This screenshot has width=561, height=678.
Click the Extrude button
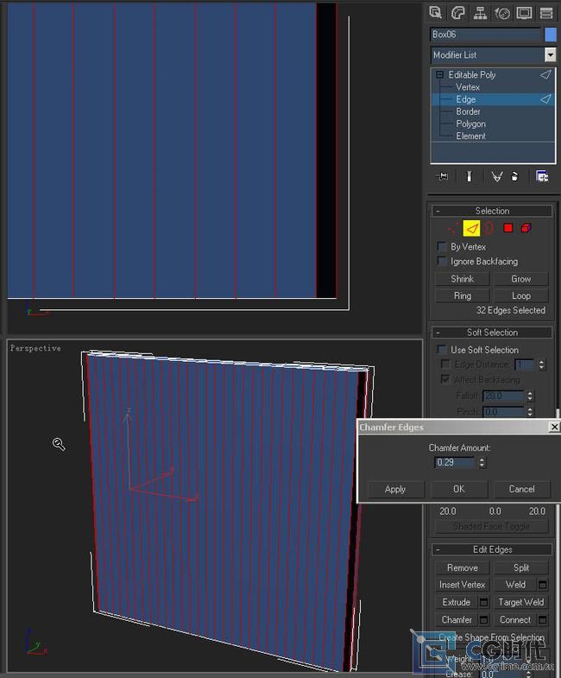[x=456, y=602]
